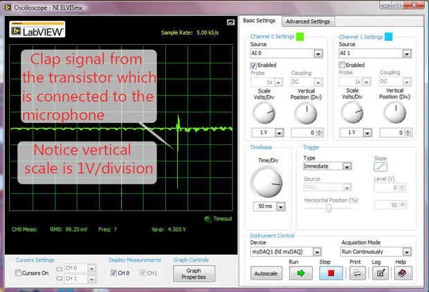Screen dimensions: 429x292
Task: Click the Channel 0 Scale Volts/Div knob
Action: (x=264, y=113)
